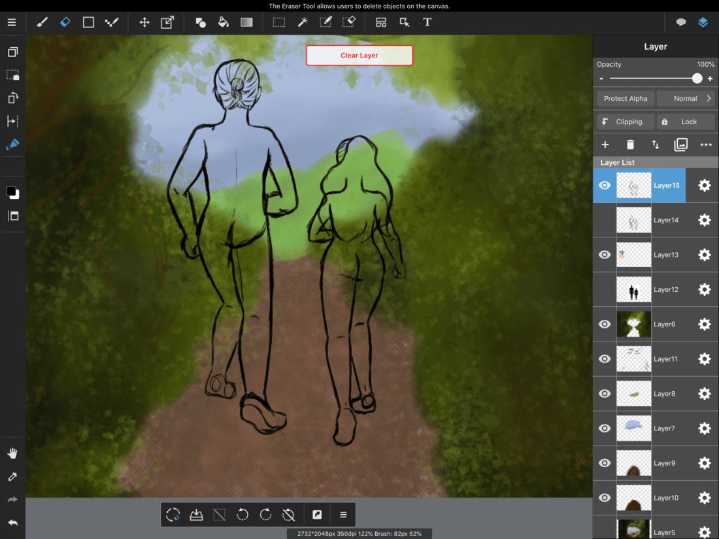The height and width of the screenshot is (539, 719).
Task: Open the hamburger main menu
Action: pyautogui.click(x=12, y=22)
